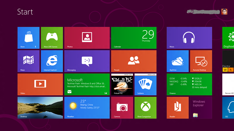Viewport: 234px width, 131px height.
Task: Open Calendar tile showing 29 Thursday
Action: pos(133,38)
